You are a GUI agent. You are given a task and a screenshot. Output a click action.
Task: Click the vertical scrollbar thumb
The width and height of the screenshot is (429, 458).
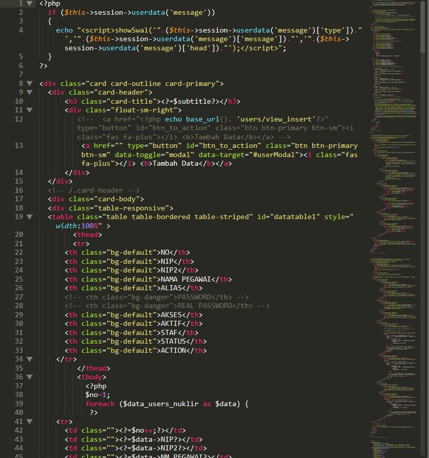[423, 27]
